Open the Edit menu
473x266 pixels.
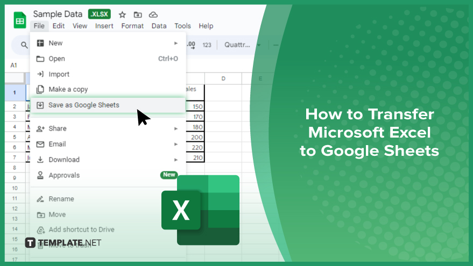pyautogui.click(x=59, y=26)
